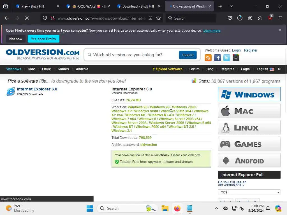The image size is (287, 215).
Task: Click Yes, open Firefox button
Action: click(43, 39)
